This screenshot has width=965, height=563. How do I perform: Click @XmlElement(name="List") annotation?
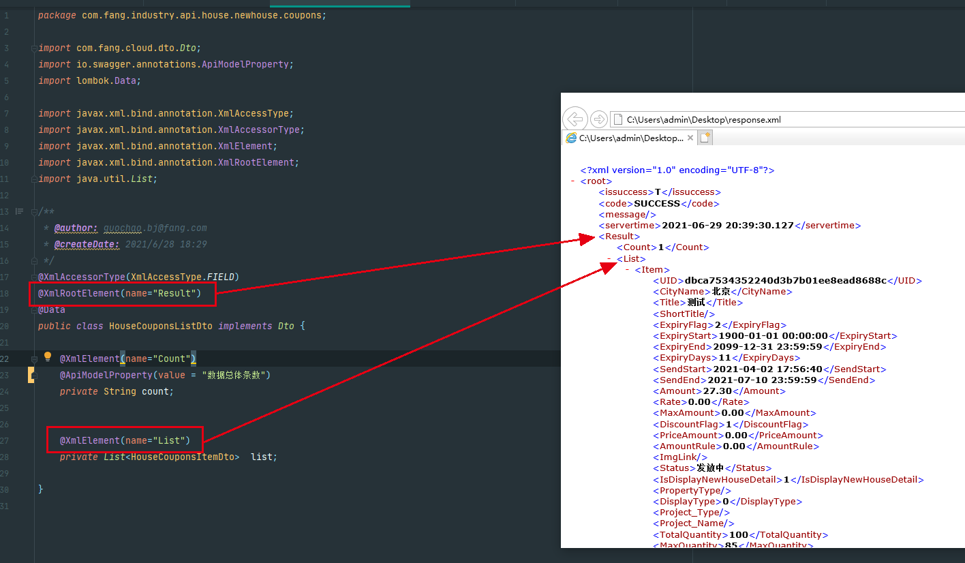tap(125, 440)
